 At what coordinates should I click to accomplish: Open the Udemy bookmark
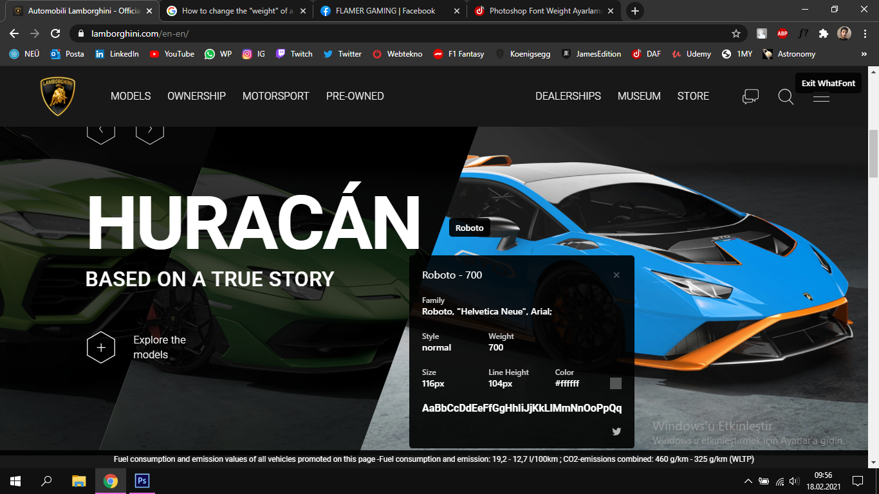click(691, 54)
